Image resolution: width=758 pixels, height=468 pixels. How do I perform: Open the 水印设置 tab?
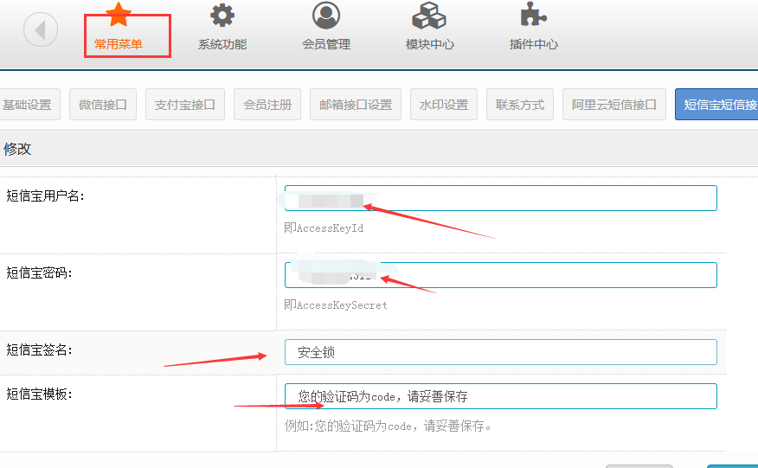click(444, 105)
